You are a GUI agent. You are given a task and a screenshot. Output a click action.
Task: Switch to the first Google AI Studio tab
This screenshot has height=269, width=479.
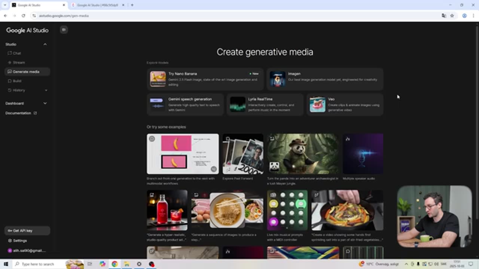pyautogui.click(x=38, y=5)
